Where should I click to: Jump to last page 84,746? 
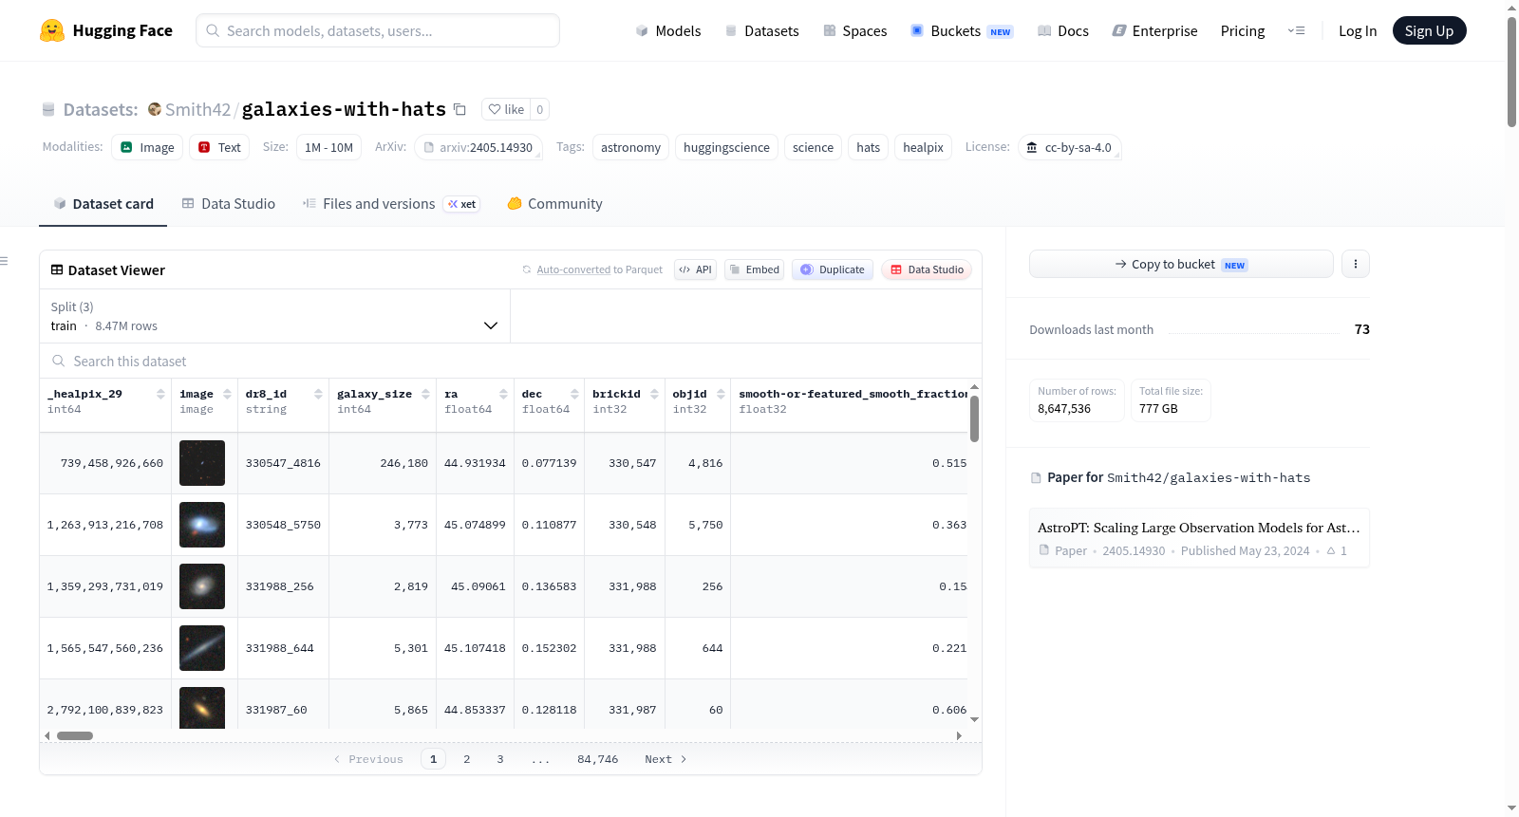597,759
